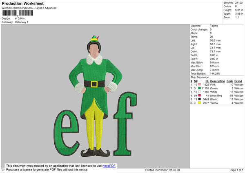Click the 'Code' column header
The image size is (245, 173).
(230, 81)
